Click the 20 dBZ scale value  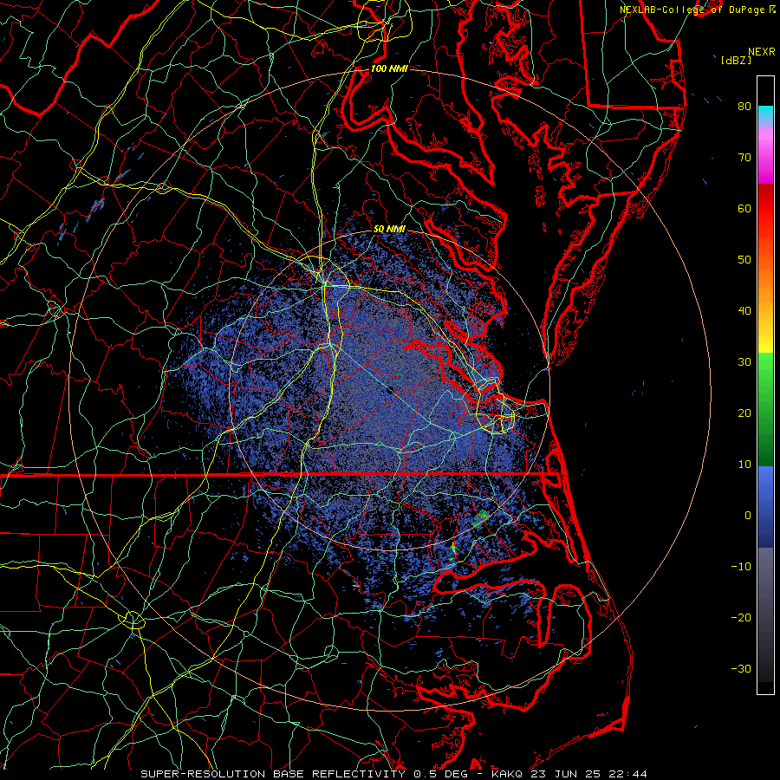744,413
